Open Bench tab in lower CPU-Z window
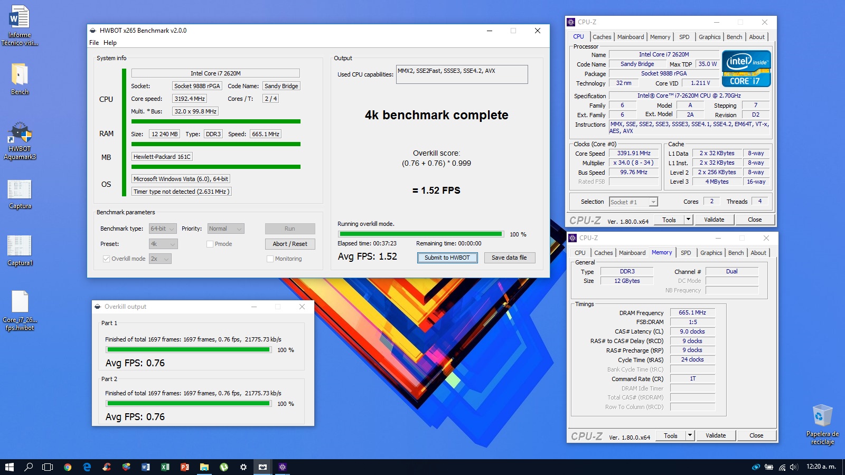 pyautogui.click(x=736, y=253)
